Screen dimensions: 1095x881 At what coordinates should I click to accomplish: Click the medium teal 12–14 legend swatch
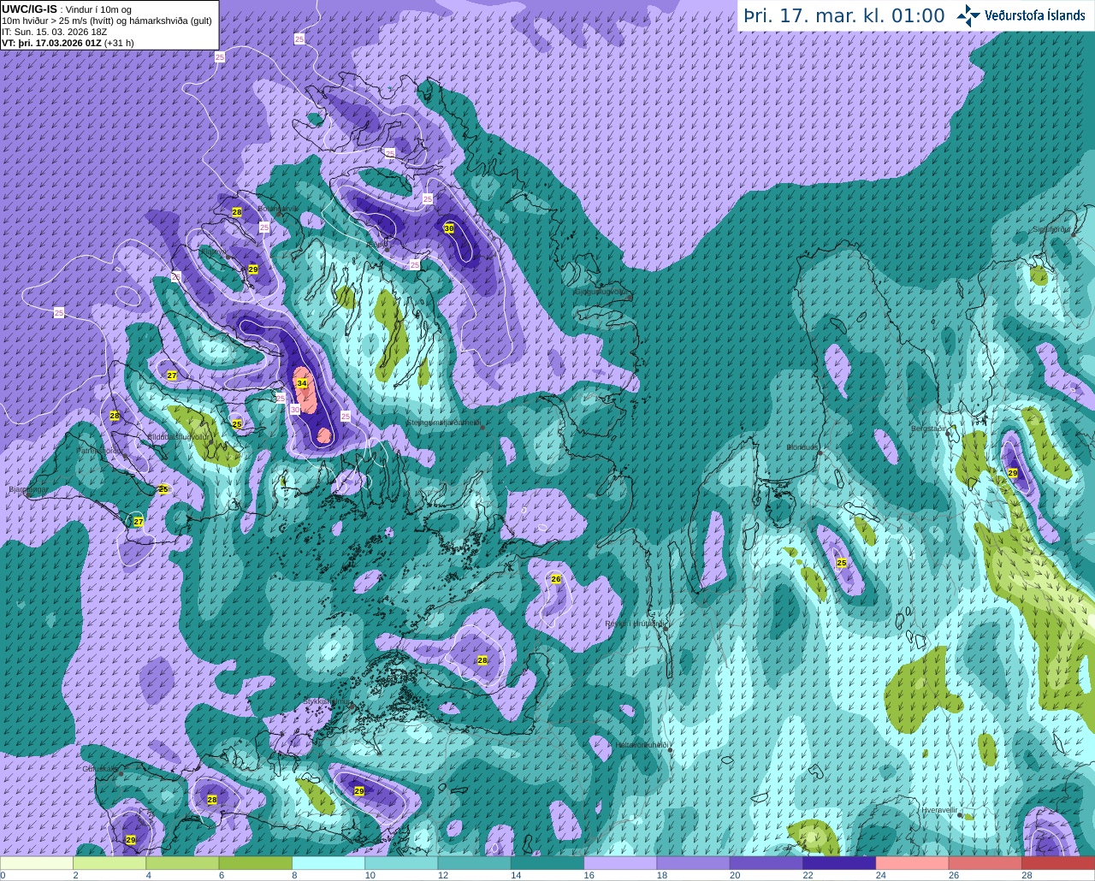475,863
